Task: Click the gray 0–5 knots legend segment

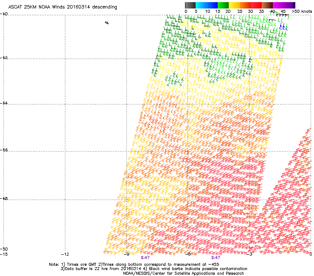Action: point(190,5)
